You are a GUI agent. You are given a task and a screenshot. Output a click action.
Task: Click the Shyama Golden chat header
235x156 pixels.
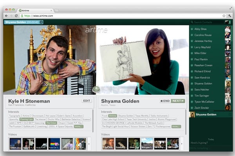pos(211,115)
